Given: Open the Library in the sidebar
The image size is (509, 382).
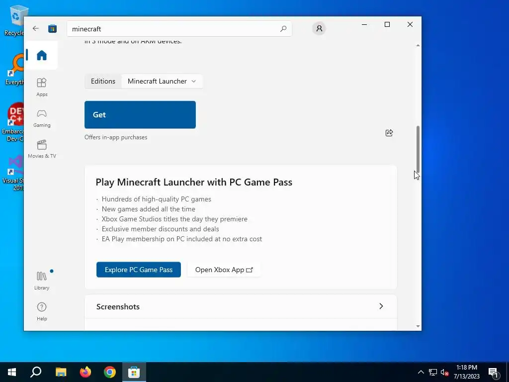Looking at the screenshot, I should coord(42,281).
